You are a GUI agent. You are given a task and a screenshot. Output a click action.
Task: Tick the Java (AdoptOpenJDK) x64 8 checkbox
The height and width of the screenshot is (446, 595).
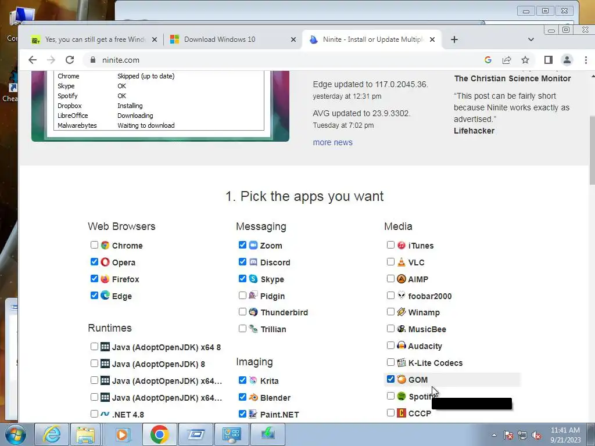tap(95, 346)
